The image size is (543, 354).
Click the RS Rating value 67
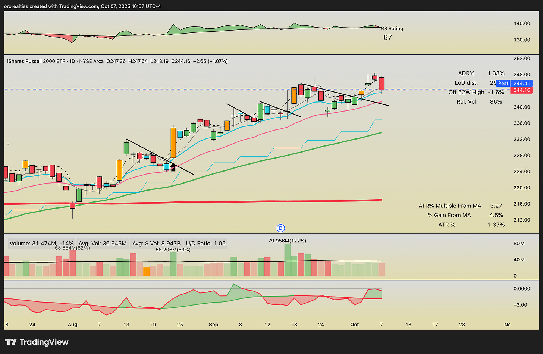point(387,37)
